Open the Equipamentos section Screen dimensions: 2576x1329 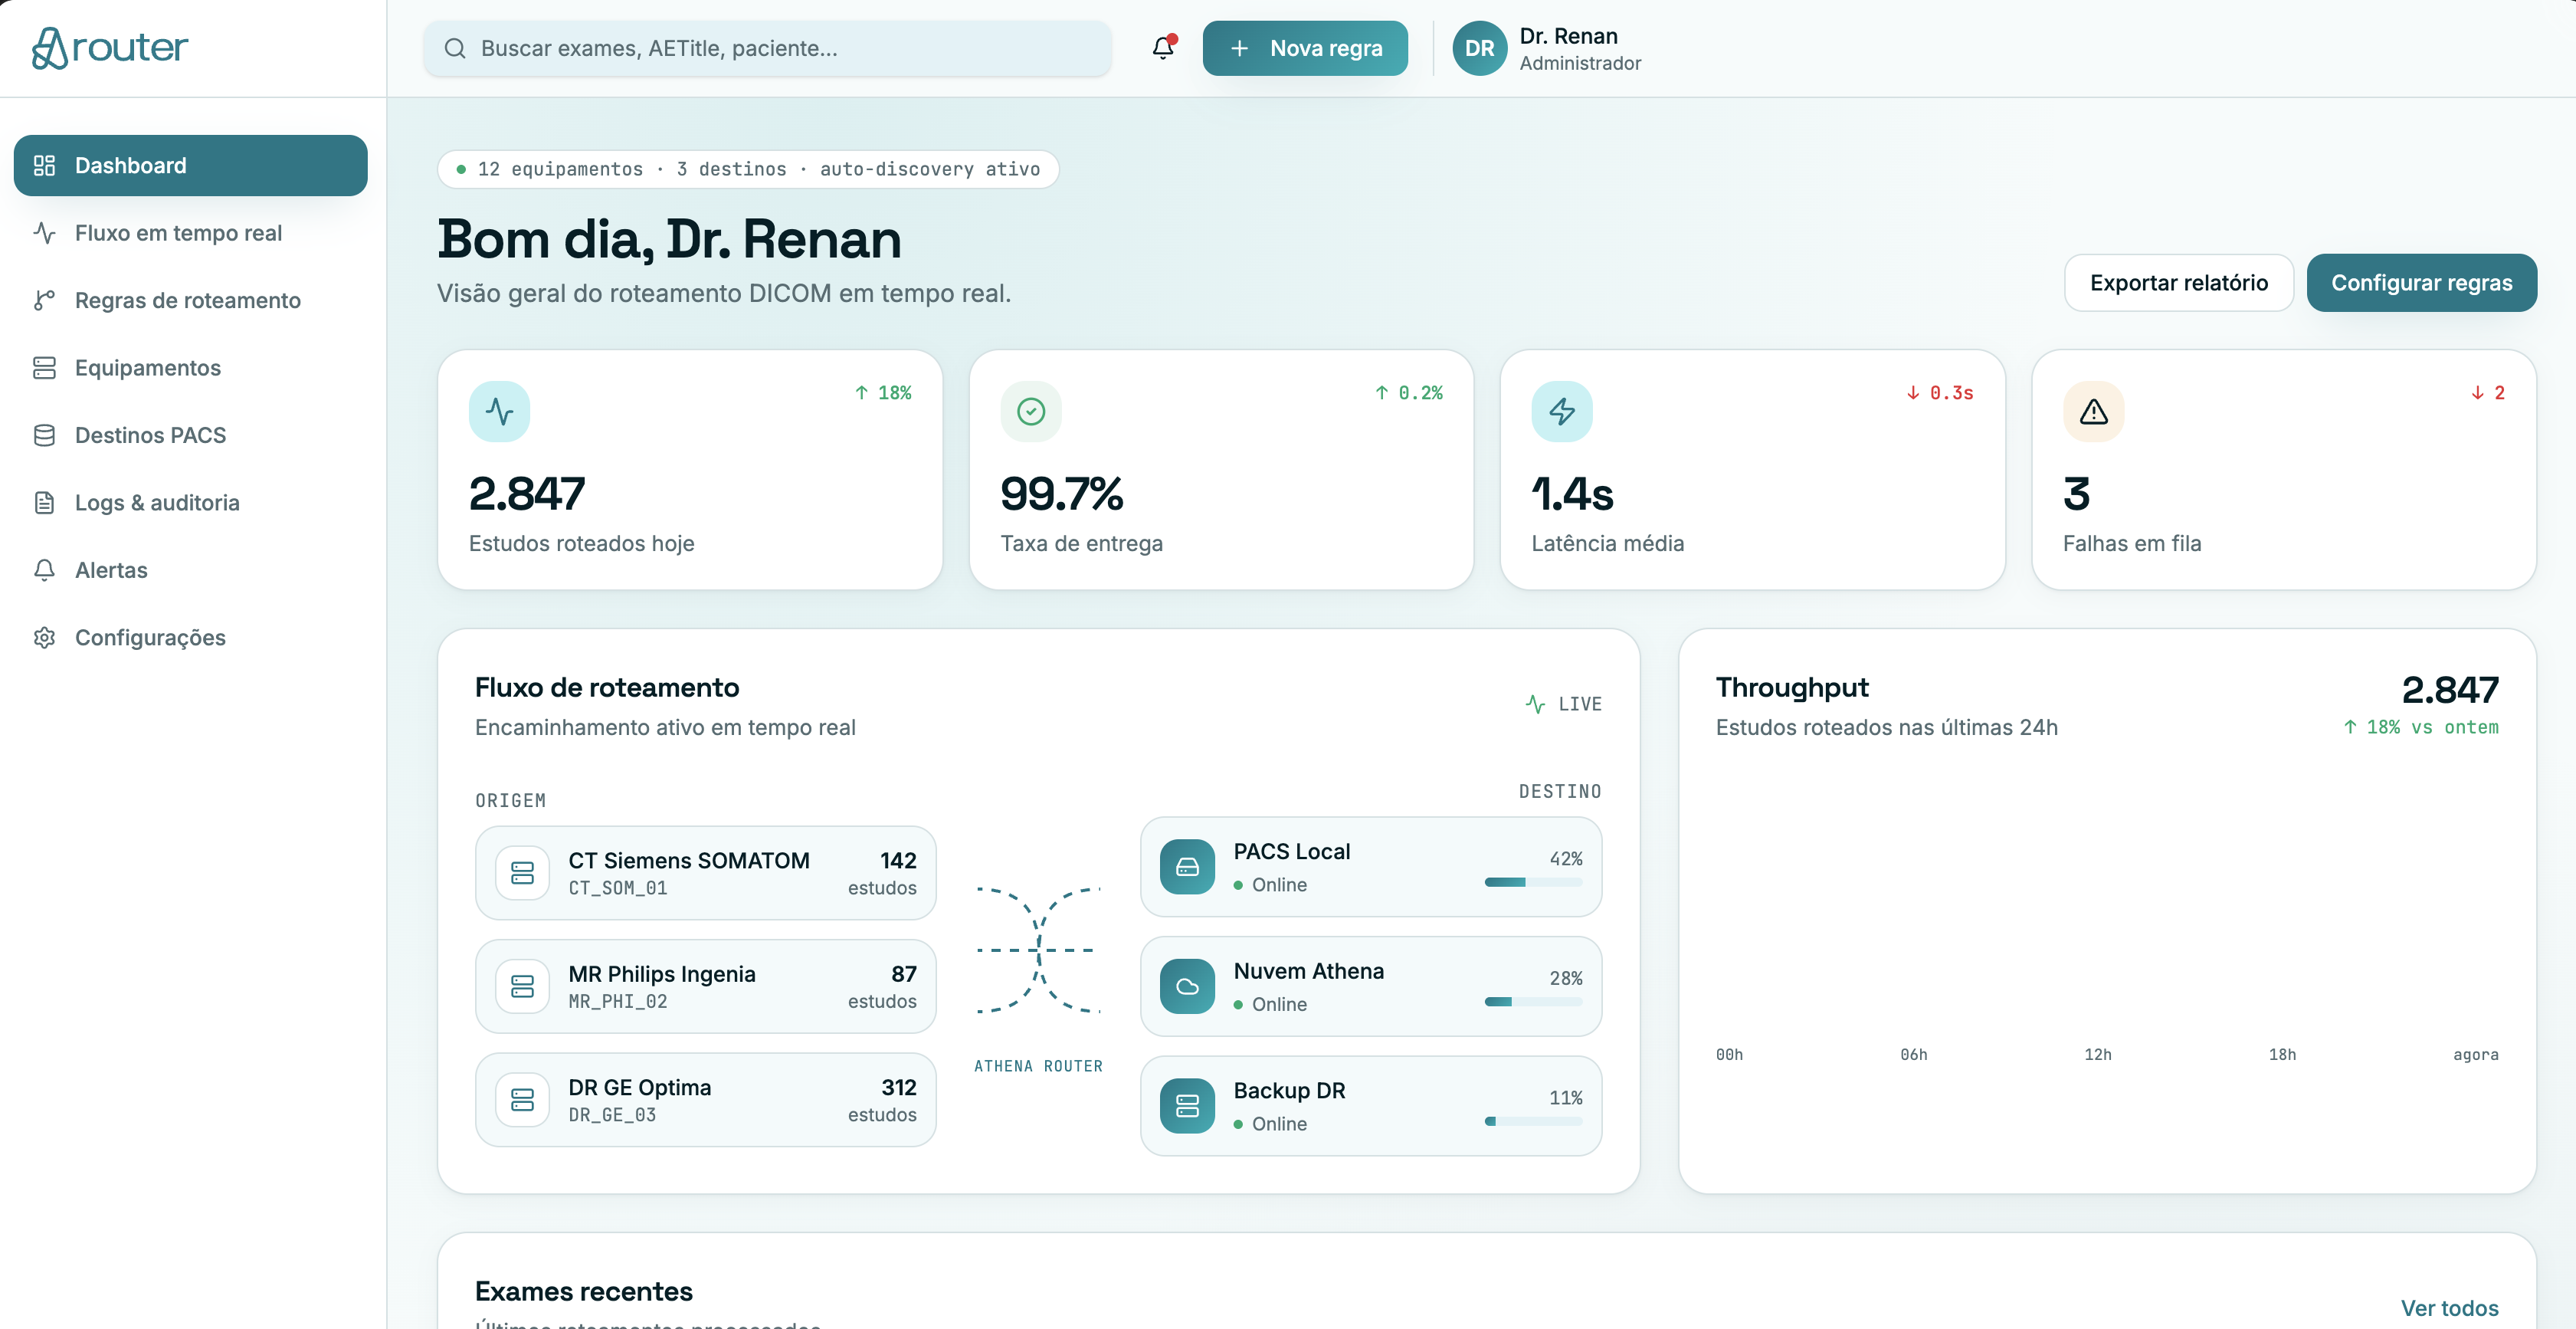[190, 368]
